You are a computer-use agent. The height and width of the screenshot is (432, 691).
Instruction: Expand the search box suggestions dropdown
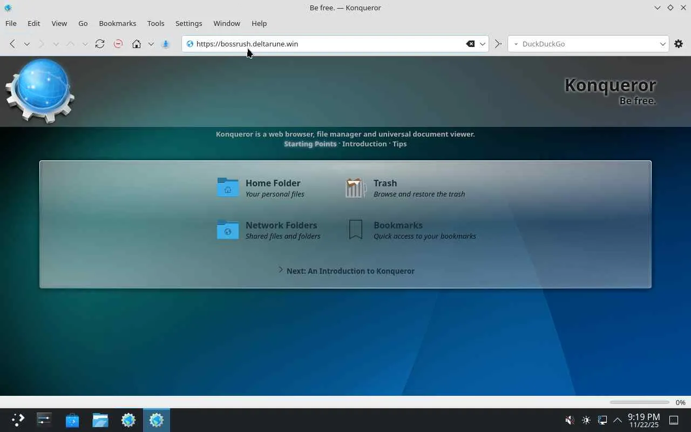[663, 44]
